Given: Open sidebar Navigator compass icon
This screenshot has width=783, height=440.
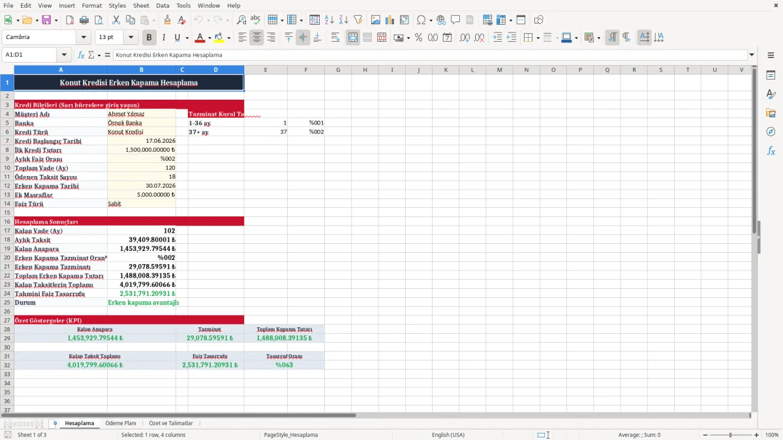Looking at the screenshot, I should [771, 132].
